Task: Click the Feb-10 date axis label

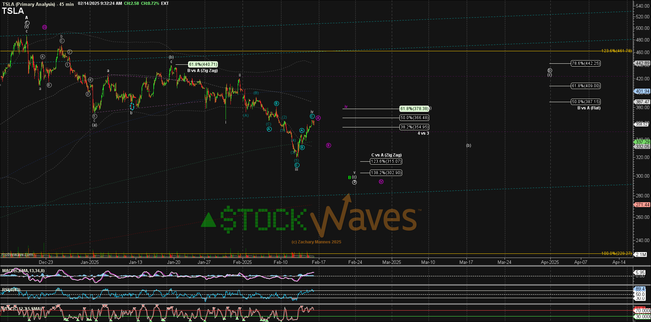Action: 280,262
